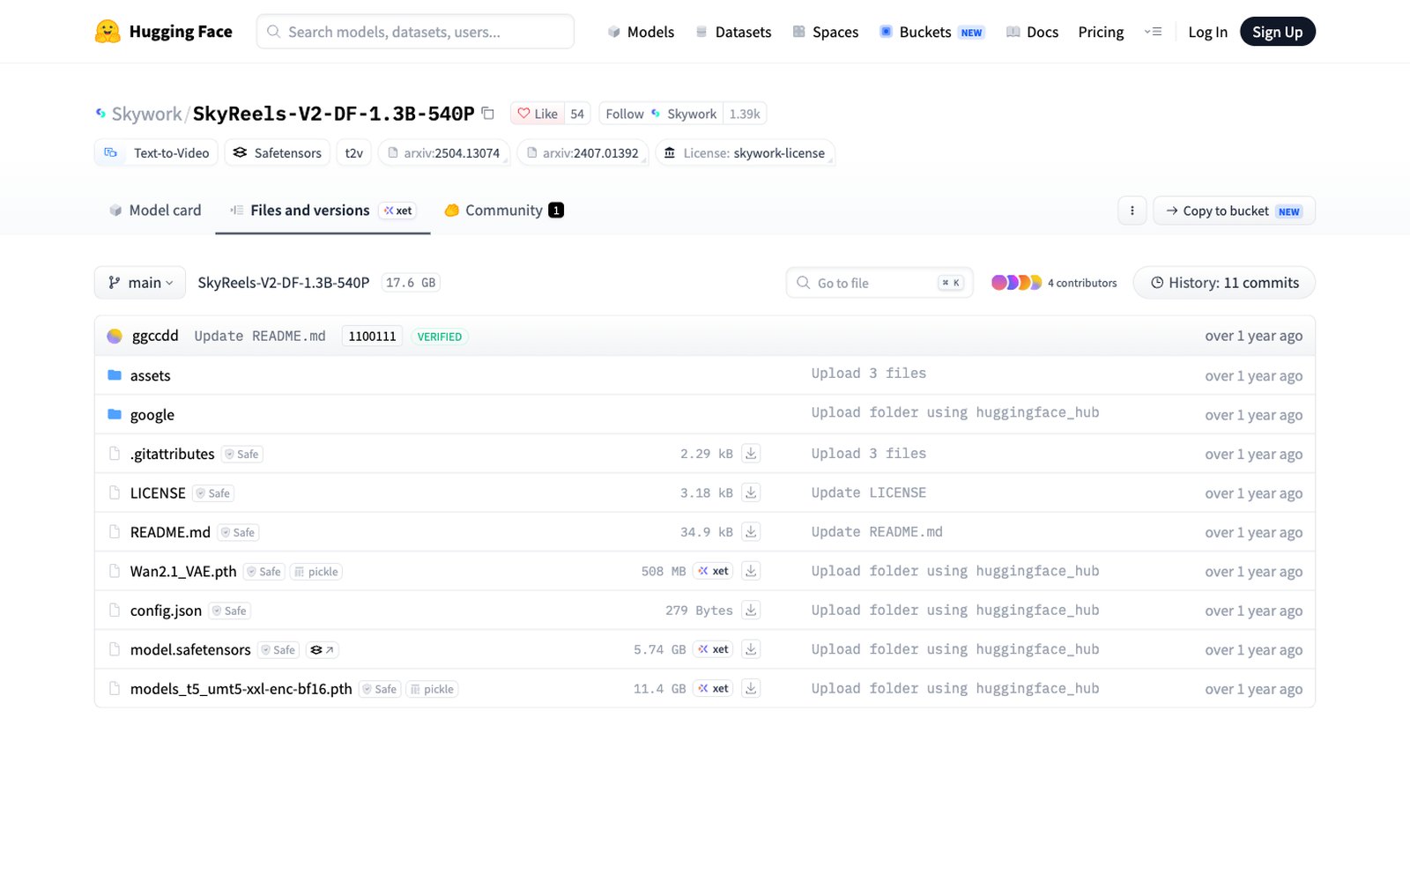Open the more options three-dot menu
Image resolution: width=1410 pixels, height=881 pixels.
[x=1132, y=211]
